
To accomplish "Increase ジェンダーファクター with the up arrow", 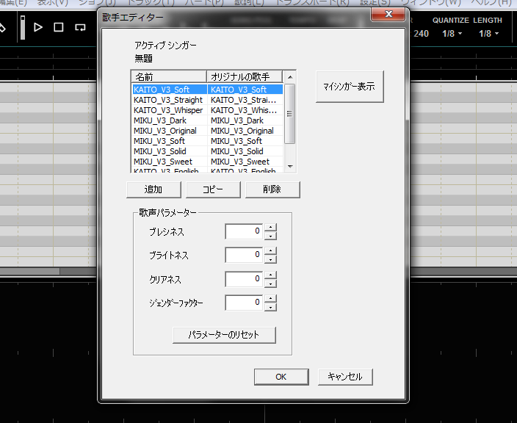I will coord(270,299).
